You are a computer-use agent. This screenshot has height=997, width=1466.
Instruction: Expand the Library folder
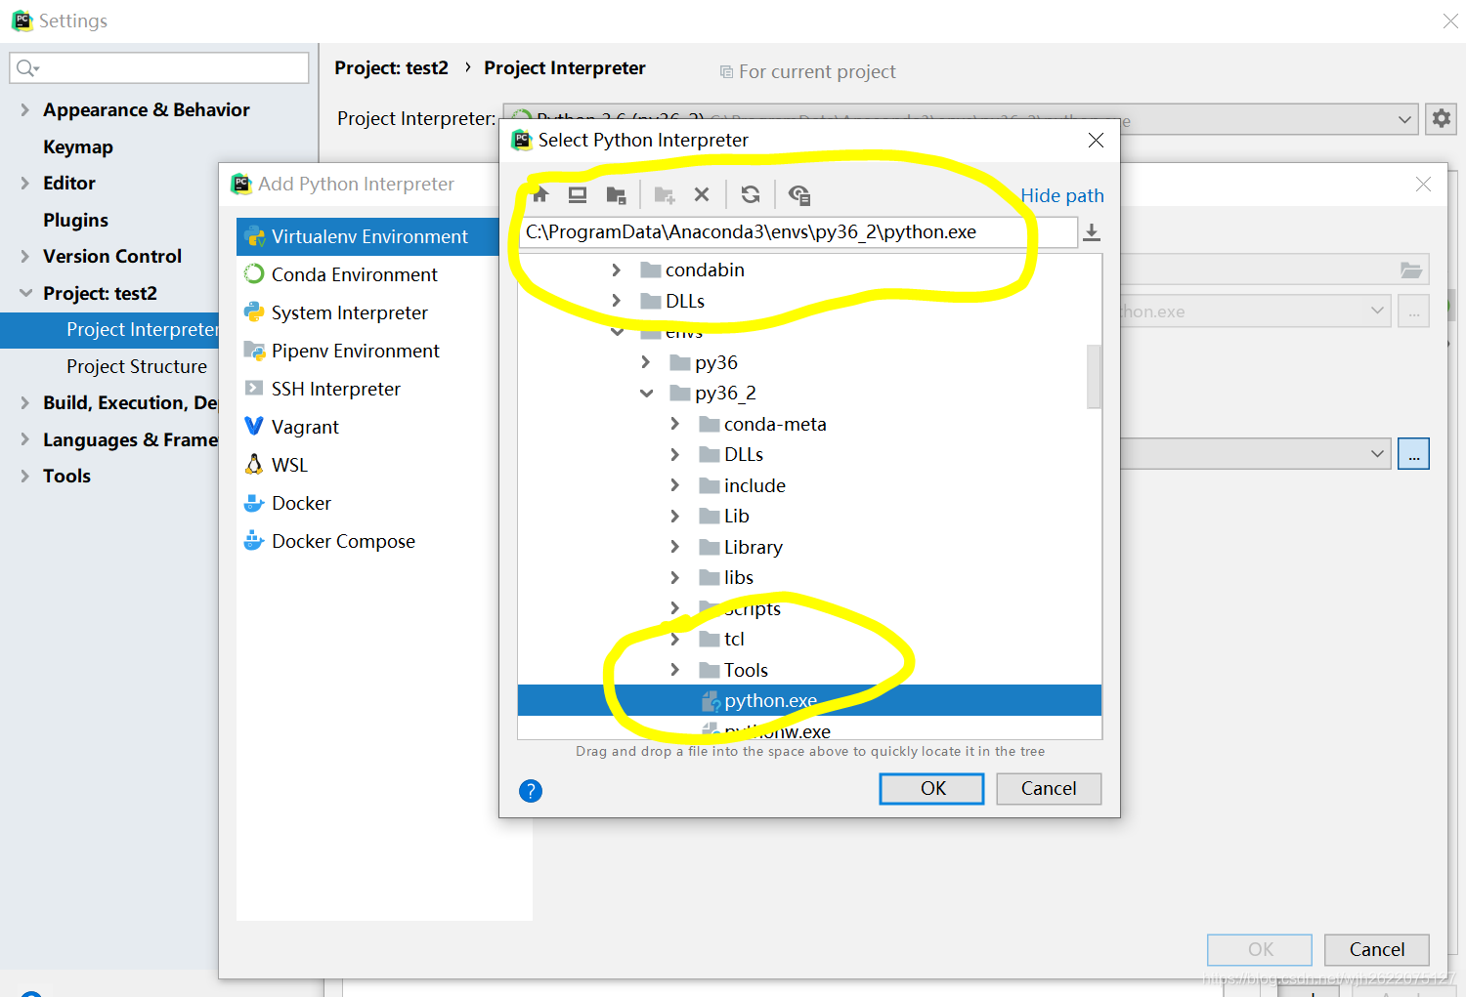(x=674, y=547)
